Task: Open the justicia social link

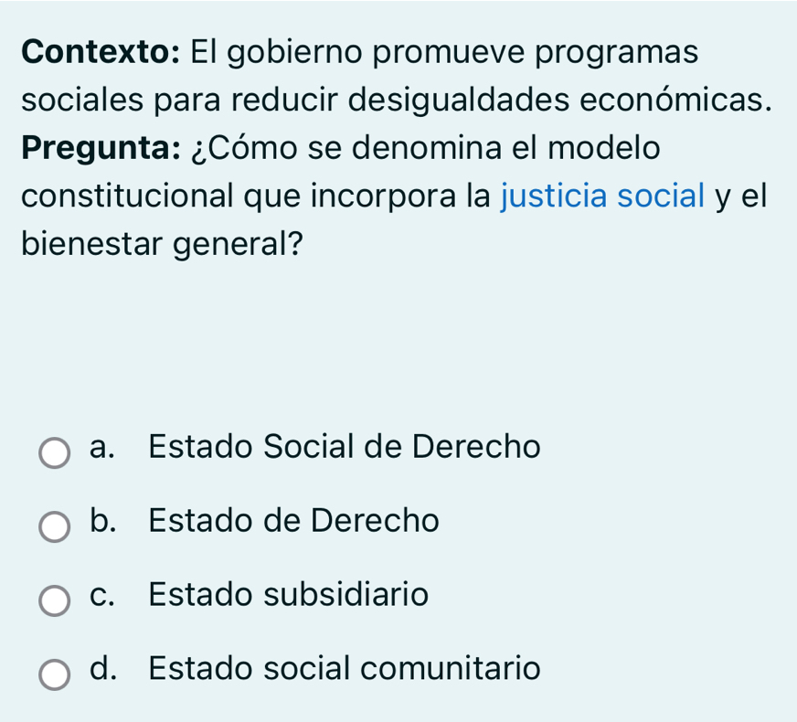Action: click(603, 196)
